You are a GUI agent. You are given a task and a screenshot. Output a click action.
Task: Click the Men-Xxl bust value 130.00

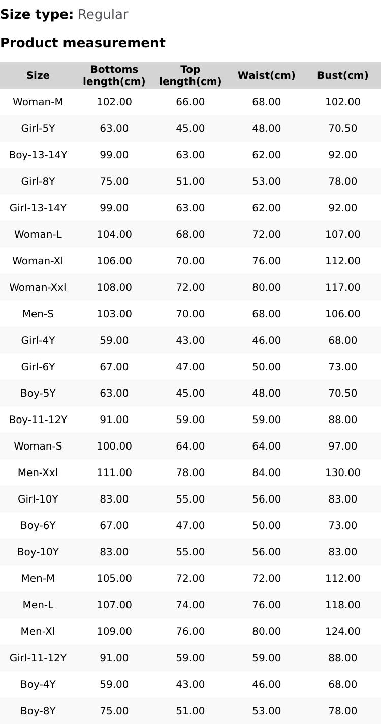tap(343, 472)
